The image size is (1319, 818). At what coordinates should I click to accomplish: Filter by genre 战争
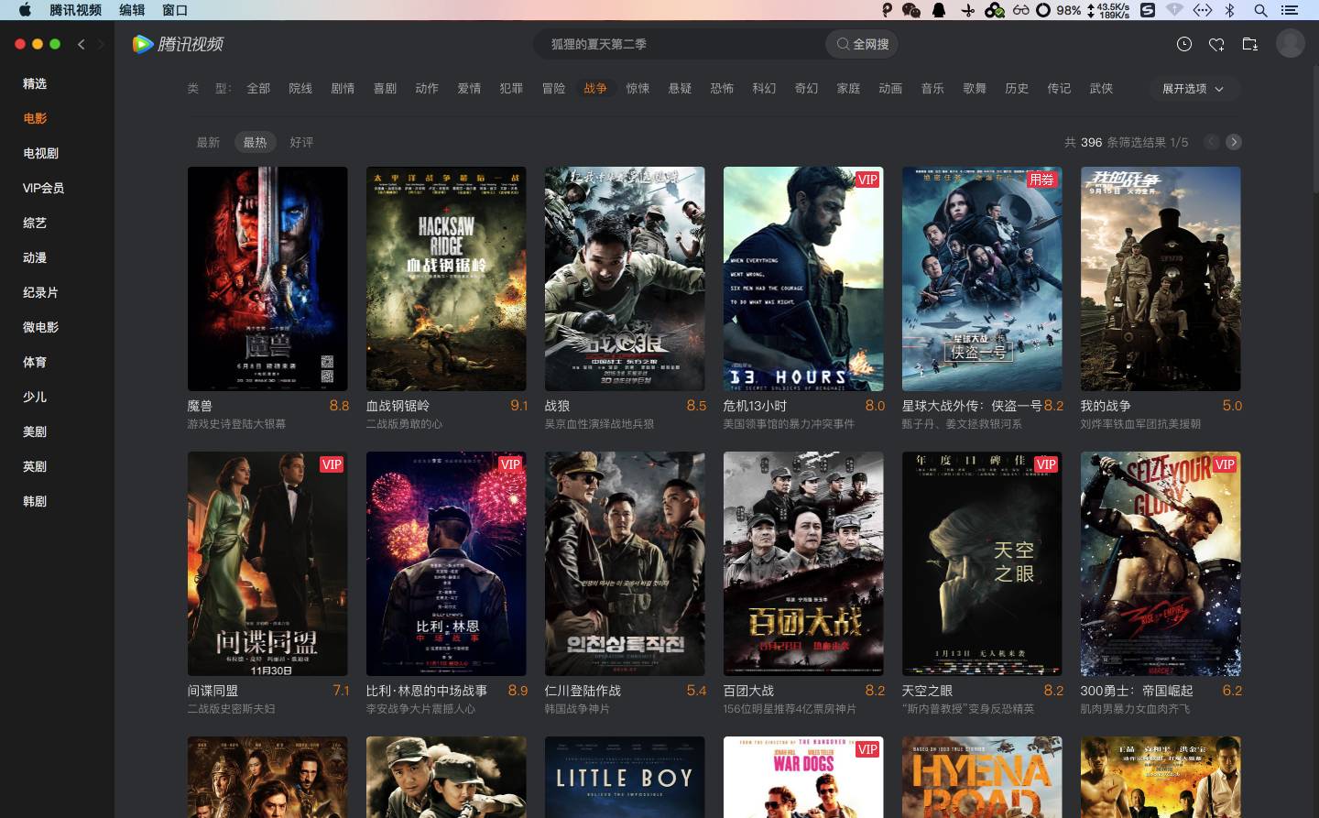point(595,89)
